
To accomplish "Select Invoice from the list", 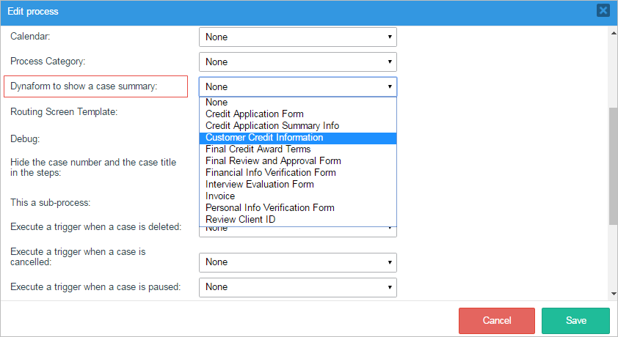I will coord(220,196).
